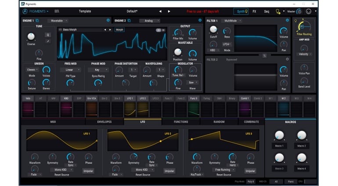Open Engine 2 Analog type dropdown

[x=150, y=21]
